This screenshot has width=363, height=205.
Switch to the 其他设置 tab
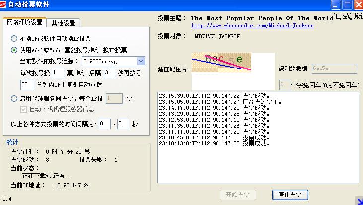pos(63,23)
